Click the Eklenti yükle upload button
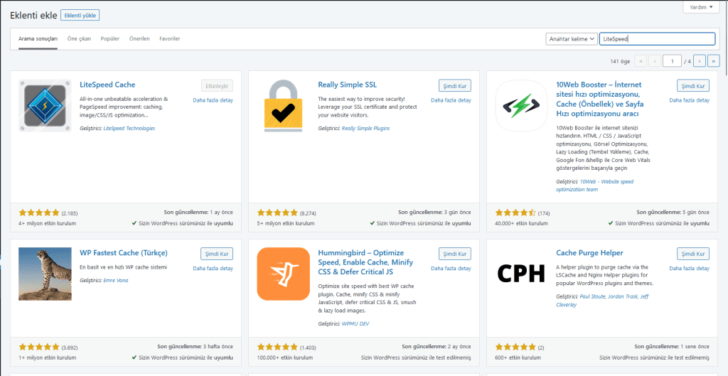This screenshot has width=728, height=376. [x=80, y=16]
